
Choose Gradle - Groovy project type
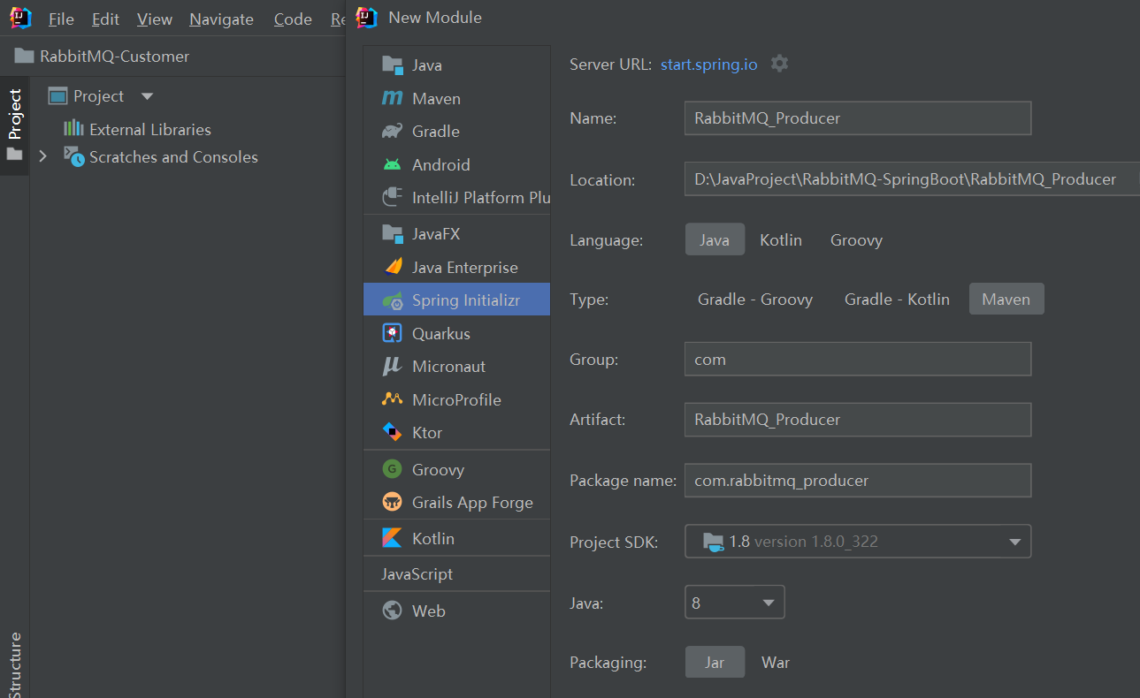755,299
